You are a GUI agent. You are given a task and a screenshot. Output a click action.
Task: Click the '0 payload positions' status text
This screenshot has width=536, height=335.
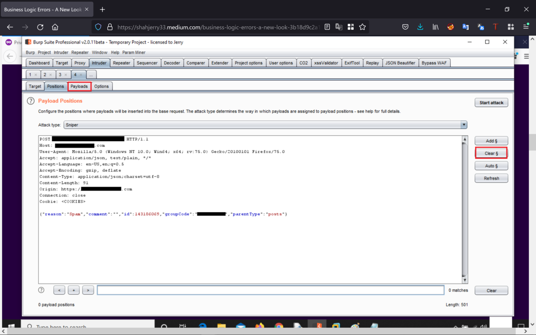(x=56, y=305)
